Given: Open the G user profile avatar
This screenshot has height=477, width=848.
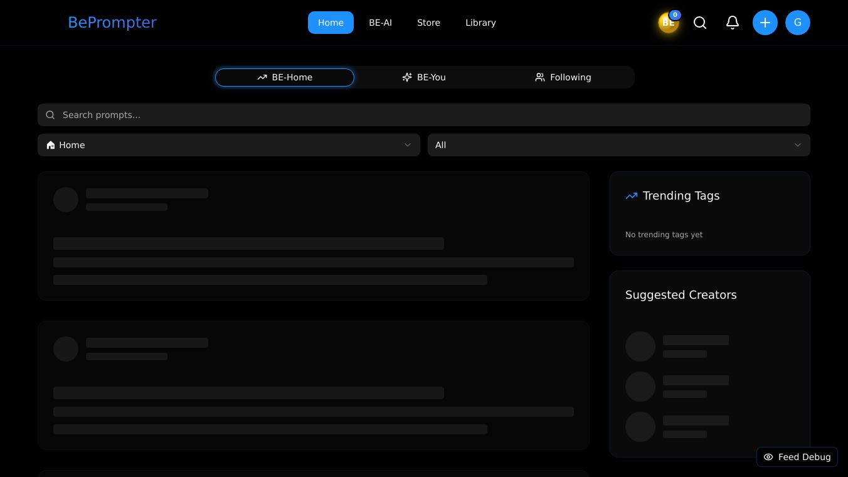Looking at the screenshot, I should [798, 23].
